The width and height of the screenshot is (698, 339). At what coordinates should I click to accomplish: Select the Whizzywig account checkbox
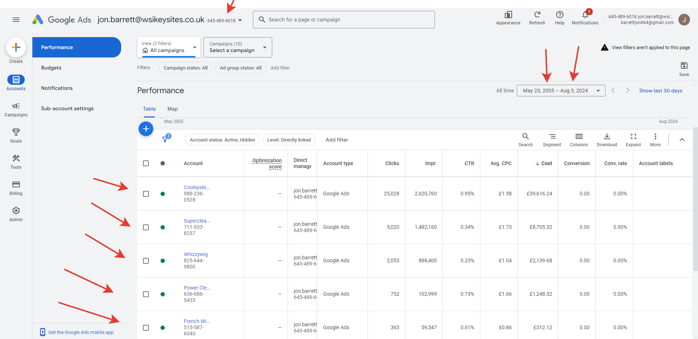pos(146,261)
